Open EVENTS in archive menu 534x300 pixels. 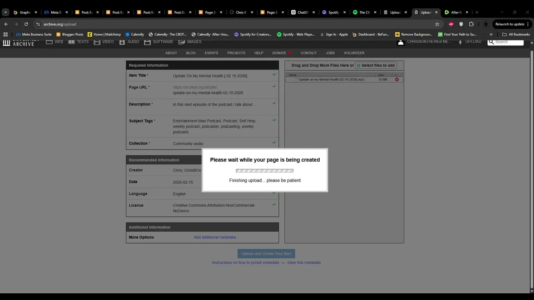pyautogui.click(x=211, y=53)
